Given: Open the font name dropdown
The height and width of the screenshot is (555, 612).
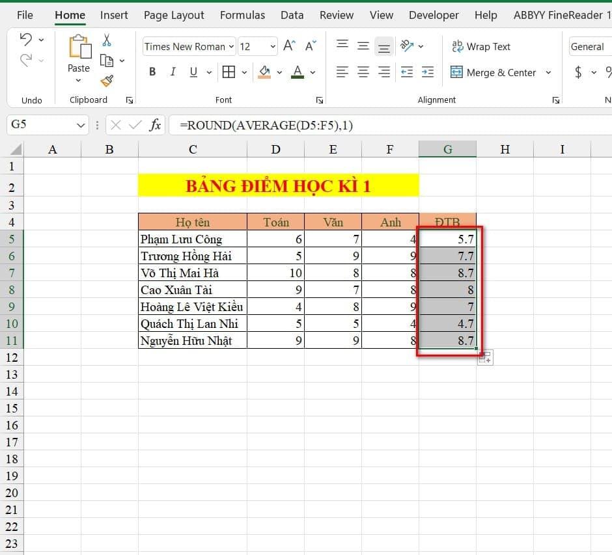Looking at the screenshot, I should coord(230,46).
